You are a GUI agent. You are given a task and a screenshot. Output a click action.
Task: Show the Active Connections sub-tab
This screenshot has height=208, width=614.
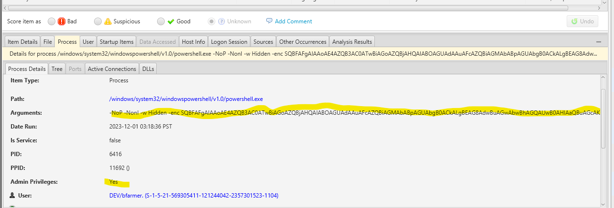(x=112, y=69)
